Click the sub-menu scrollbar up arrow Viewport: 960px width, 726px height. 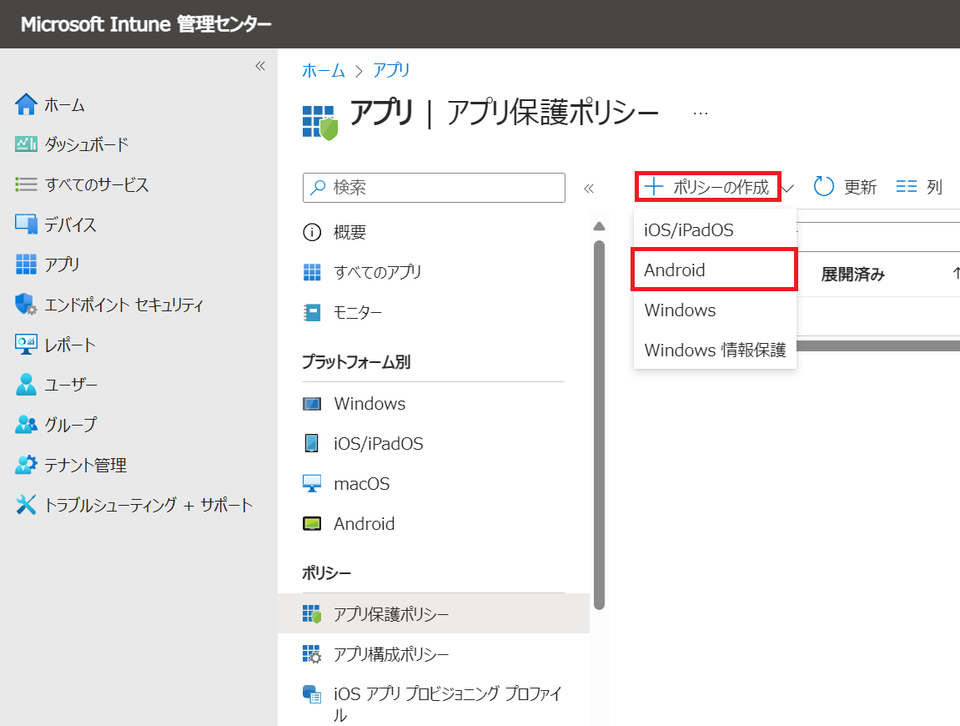600,226
